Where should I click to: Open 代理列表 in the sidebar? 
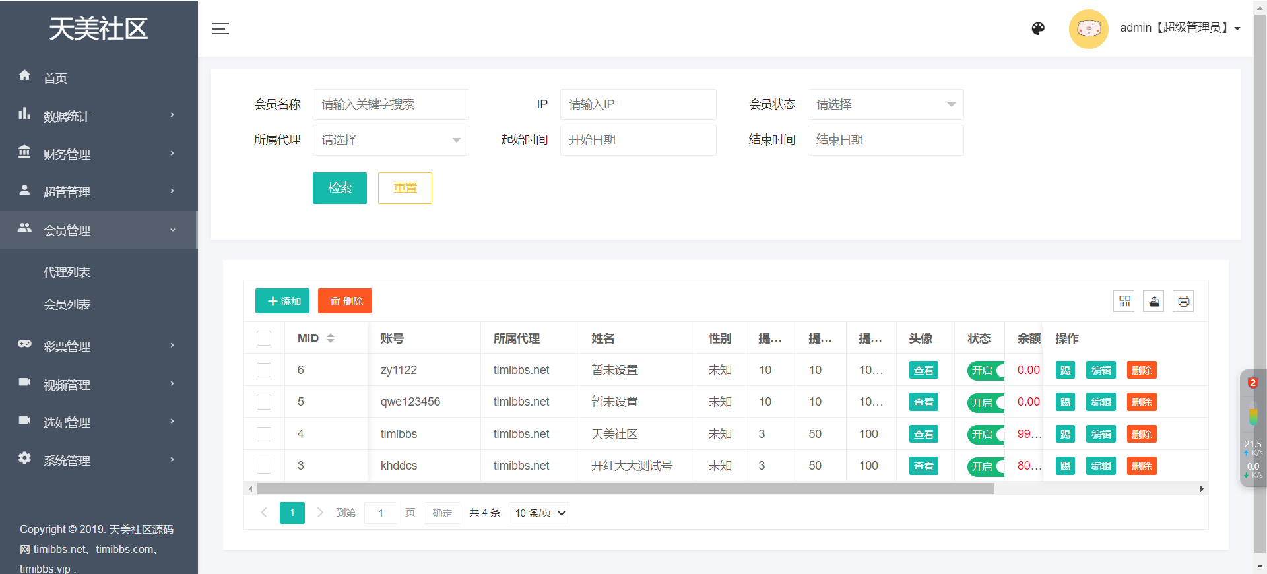(67, 272)
